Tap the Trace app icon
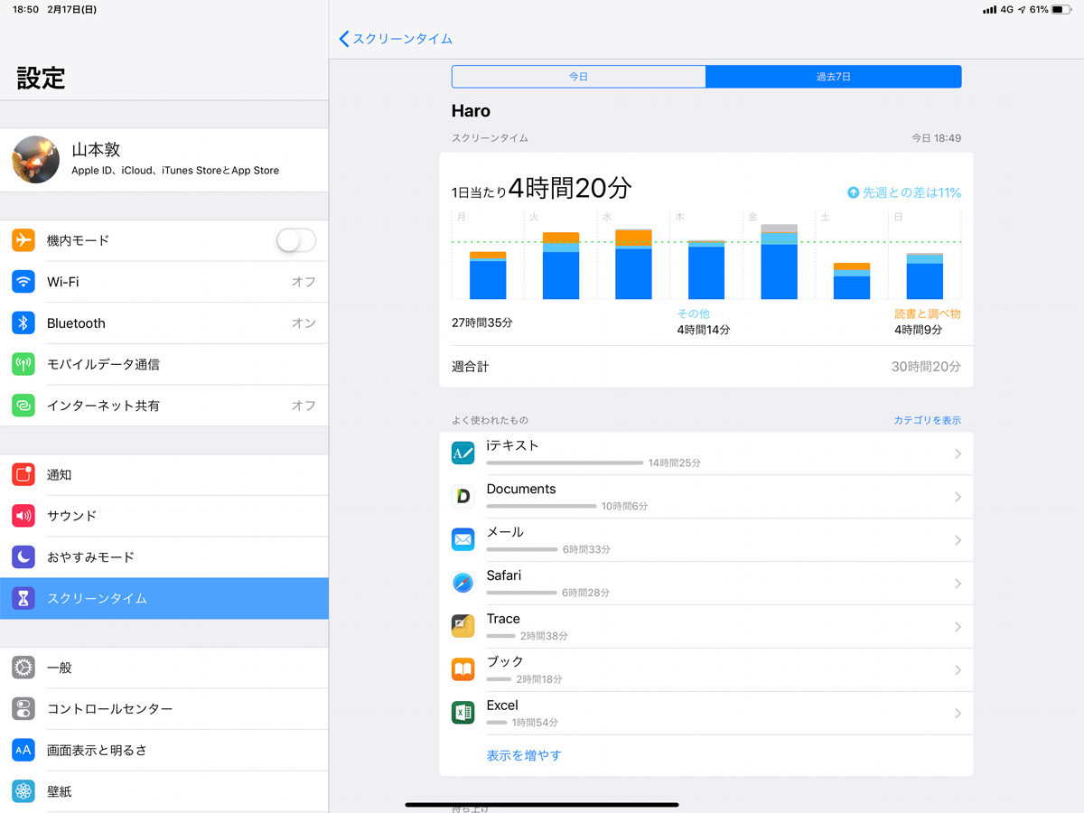The width and height of the screenshot is (1084, 813). point(463,627)
